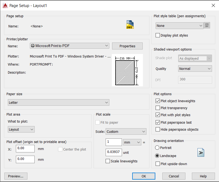Open printer Properties
The height and width of the screenshot is (182, 219).
point(127,46)
